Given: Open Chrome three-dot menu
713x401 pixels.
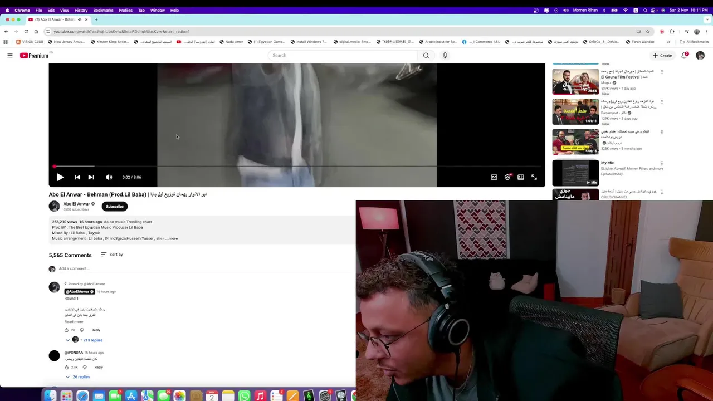Looking at the screenshot, I should [x=707, y=31].
